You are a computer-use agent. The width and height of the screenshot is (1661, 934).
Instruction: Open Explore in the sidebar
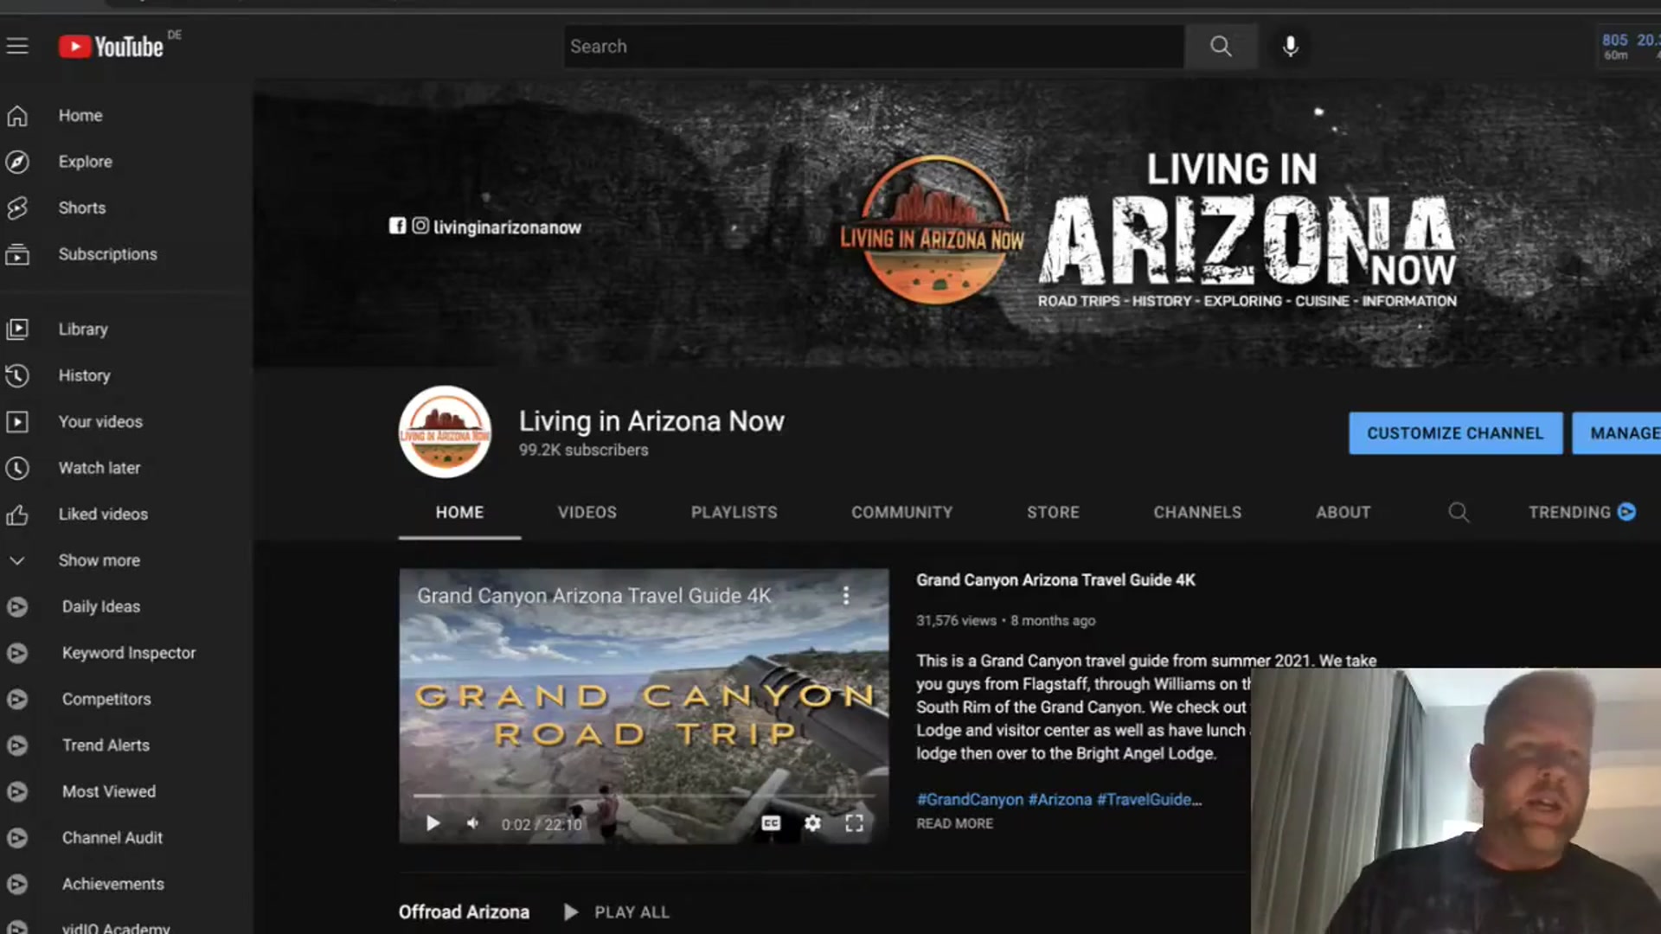[x=85, y=162]
